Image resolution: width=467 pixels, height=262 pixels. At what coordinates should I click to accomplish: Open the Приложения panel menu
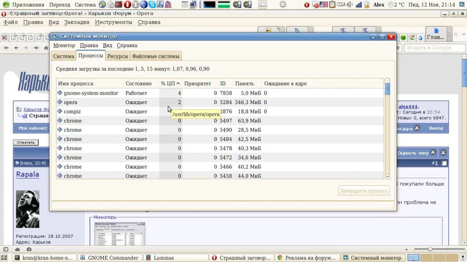pos(28,5)
